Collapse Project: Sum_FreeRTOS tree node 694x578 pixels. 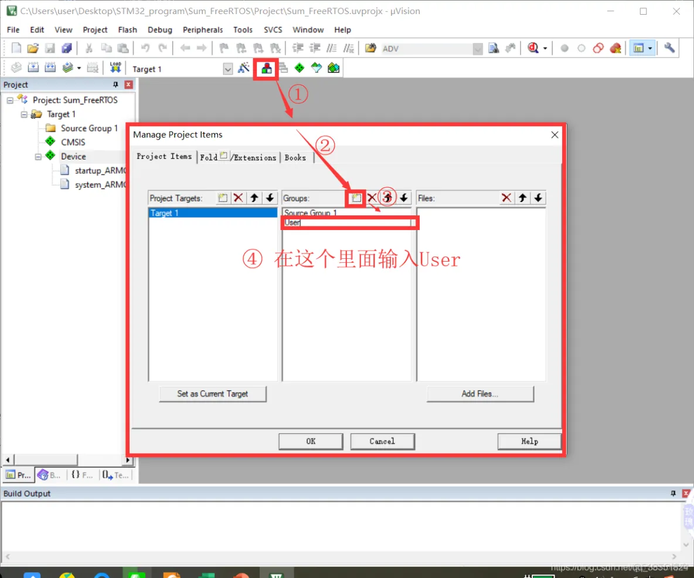(10, 100)
